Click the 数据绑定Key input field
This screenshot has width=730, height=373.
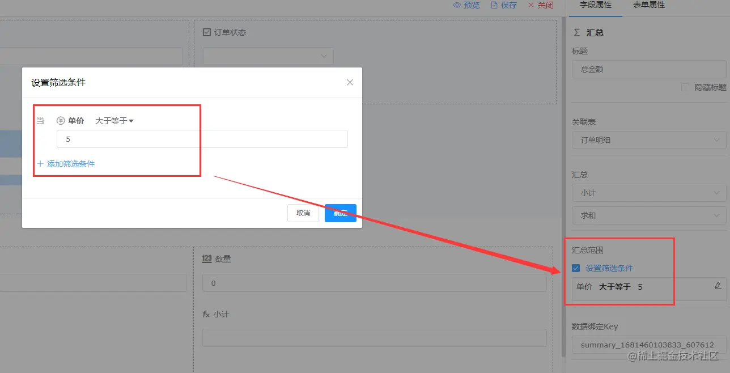point(649,345)
